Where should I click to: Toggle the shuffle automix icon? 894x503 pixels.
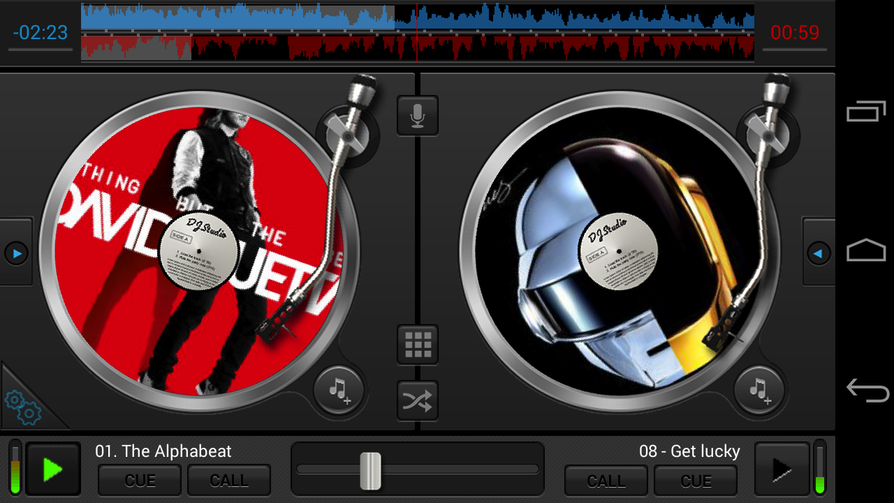coord(418,400)
